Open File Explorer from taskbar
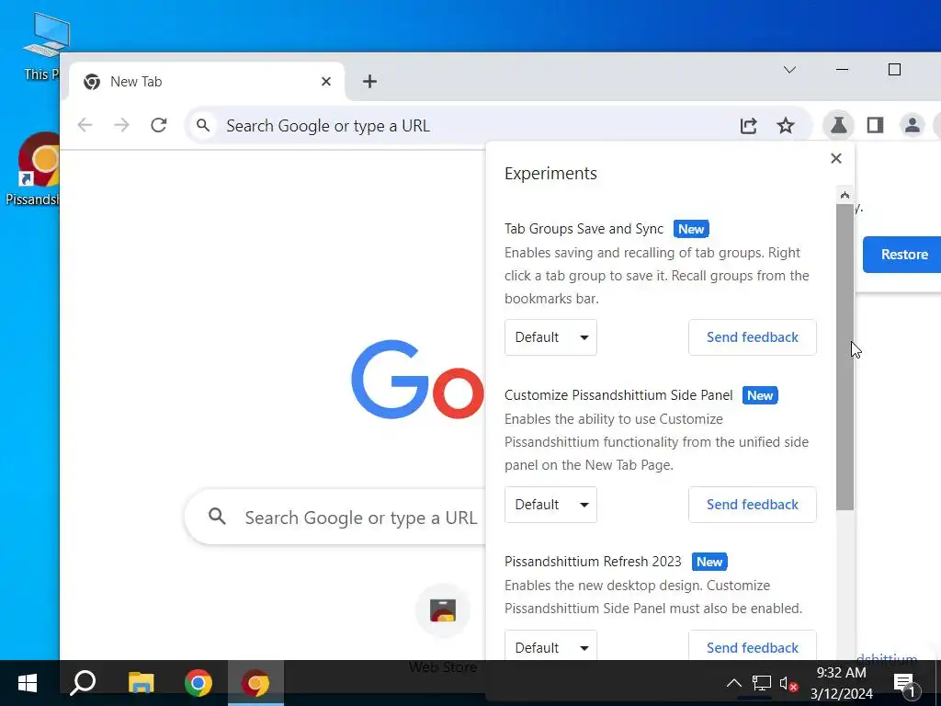 point(141,683)
